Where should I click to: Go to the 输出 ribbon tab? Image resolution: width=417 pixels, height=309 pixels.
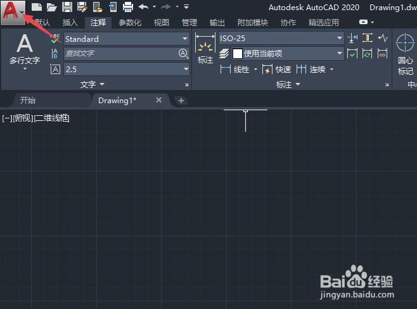click(x=217, y=23)
